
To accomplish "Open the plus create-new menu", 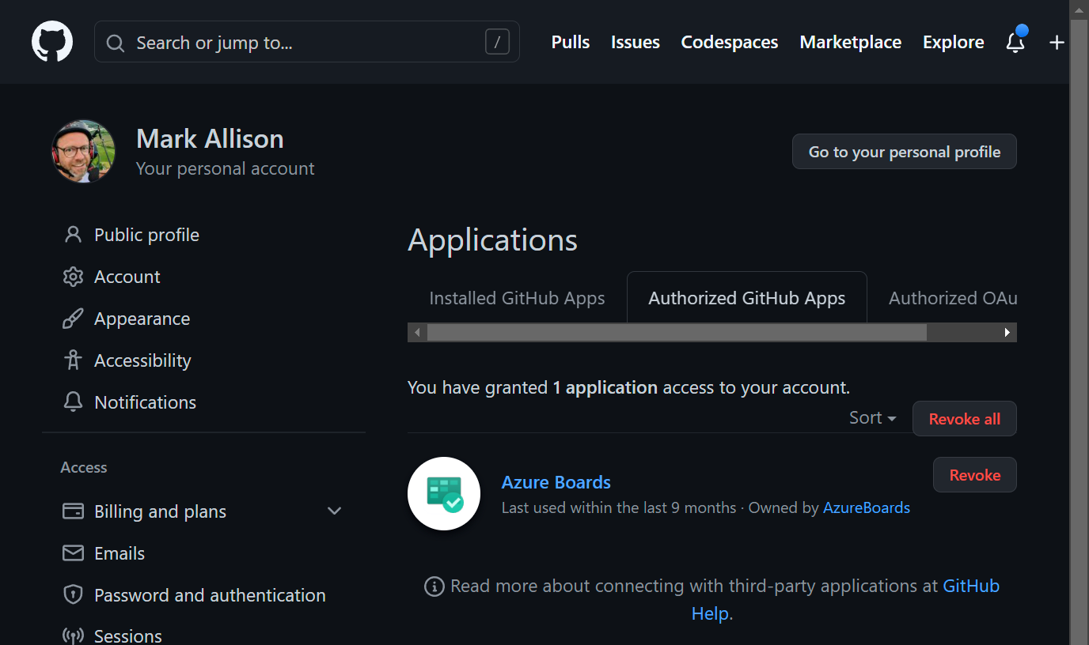I will 1057,43.
